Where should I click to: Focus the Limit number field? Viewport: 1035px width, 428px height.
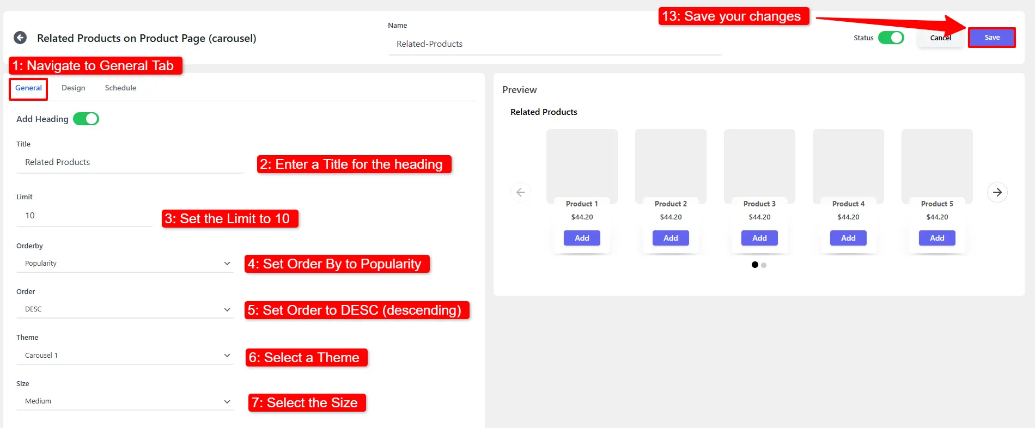84,216
